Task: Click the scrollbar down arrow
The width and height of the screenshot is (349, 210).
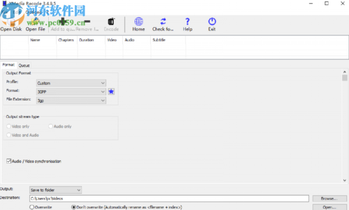Action: 344,180
